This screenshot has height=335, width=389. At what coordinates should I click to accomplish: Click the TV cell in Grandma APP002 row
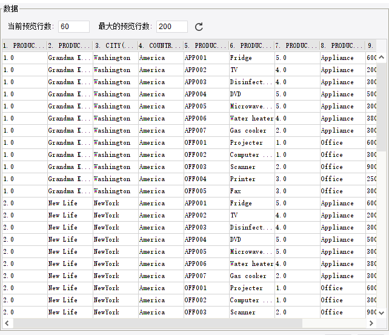click(x=251, y=70)
